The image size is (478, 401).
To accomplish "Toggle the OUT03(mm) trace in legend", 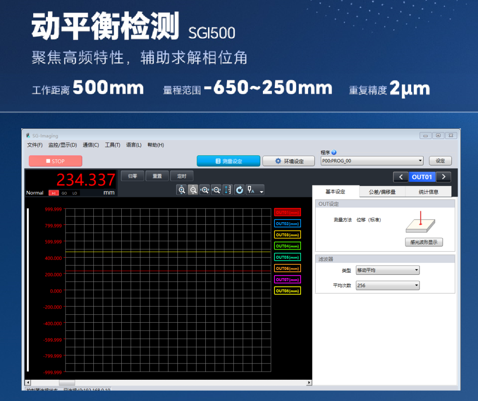I will 287,235.
